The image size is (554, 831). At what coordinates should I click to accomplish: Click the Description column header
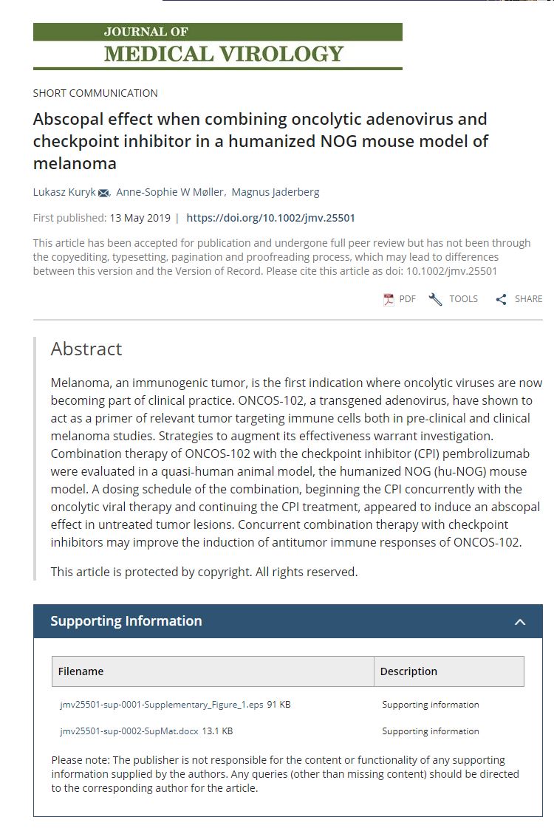tap(408, 671)
